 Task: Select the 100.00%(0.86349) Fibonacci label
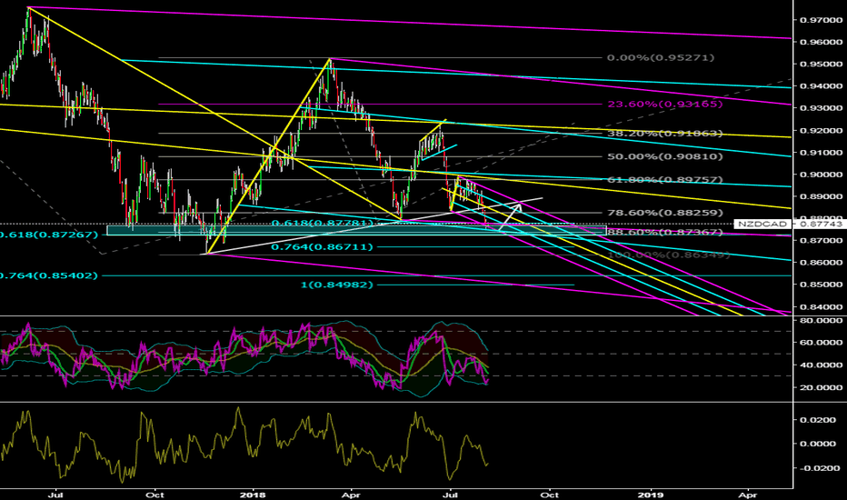tap(668, 255)
